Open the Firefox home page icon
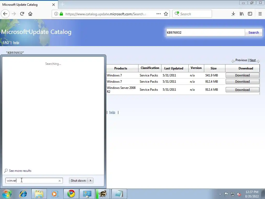The height and width of the screenshot is (199, 265). point(30,14)
